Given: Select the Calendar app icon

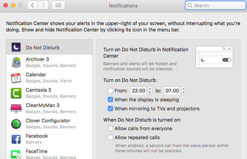Looking at the screenshot, I should point(16,78).
